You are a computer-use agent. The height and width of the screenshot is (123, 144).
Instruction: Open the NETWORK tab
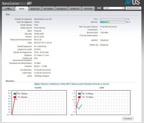(48, 9)
